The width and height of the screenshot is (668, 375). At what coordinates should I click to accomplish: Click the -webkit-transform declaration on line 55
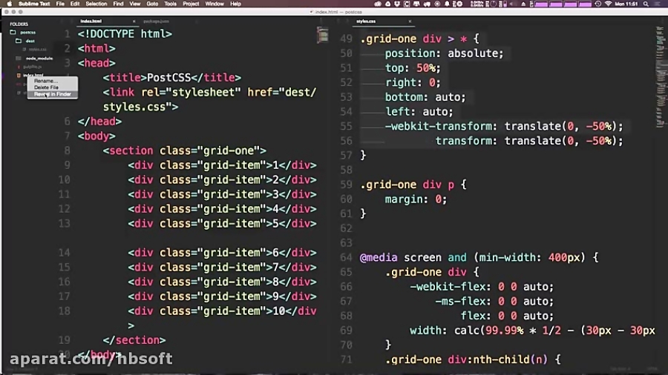tap(503, 126)
